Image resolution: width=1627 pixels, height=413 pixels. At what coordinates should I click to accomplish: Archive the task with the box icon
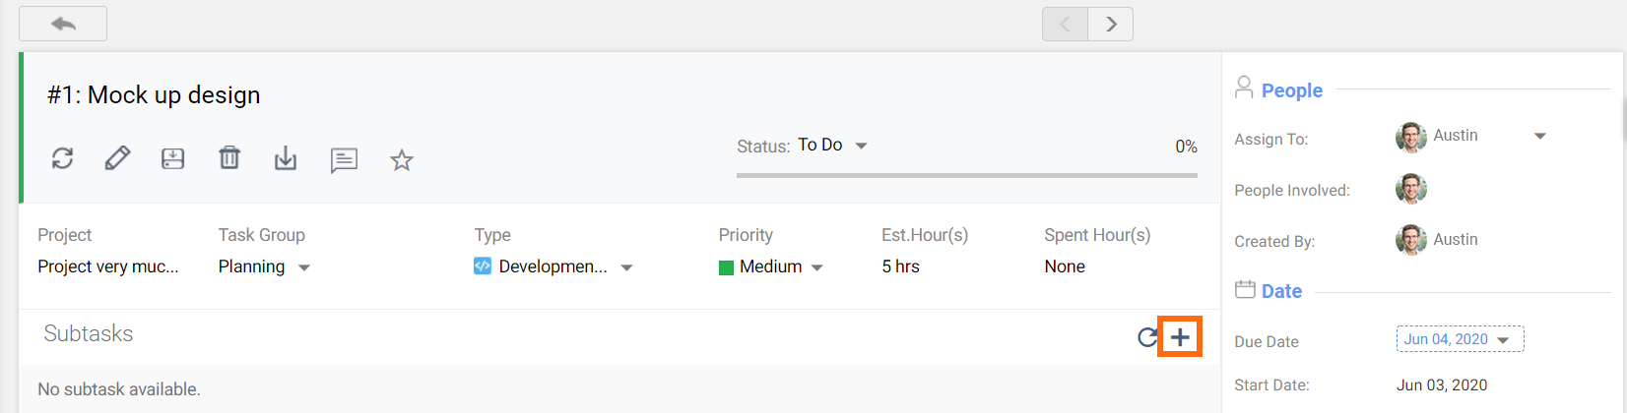173,158
